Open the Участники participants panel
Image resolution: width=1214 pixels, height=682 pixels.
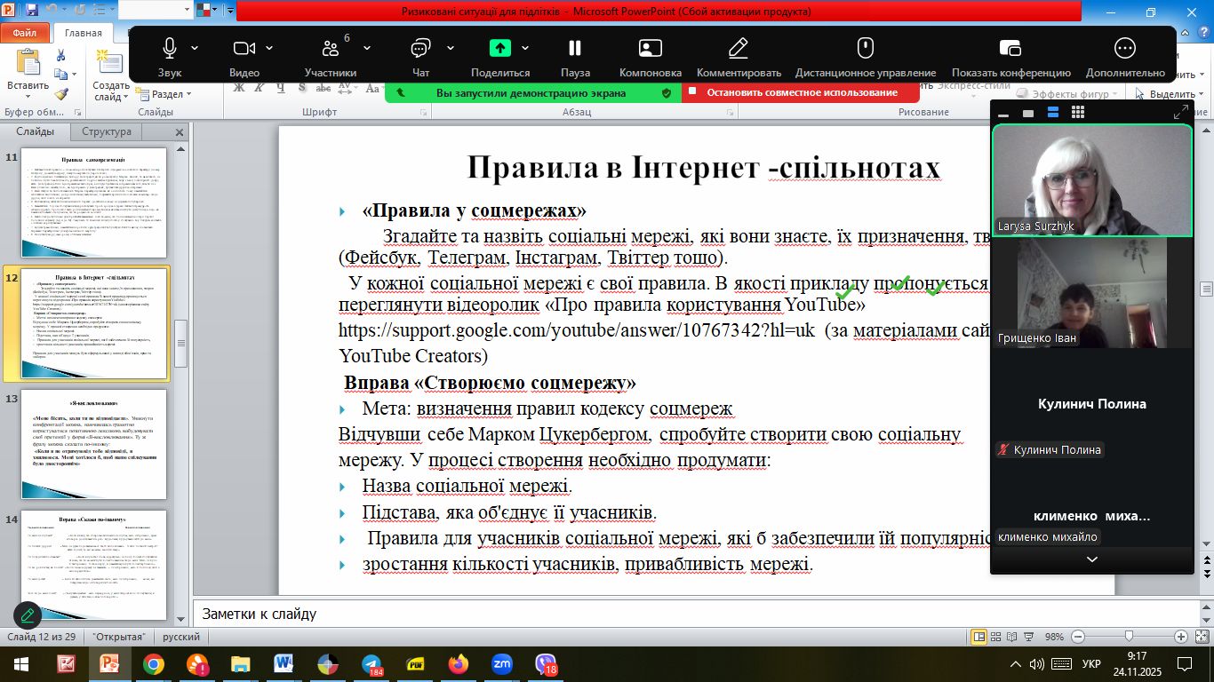point(330,49)
